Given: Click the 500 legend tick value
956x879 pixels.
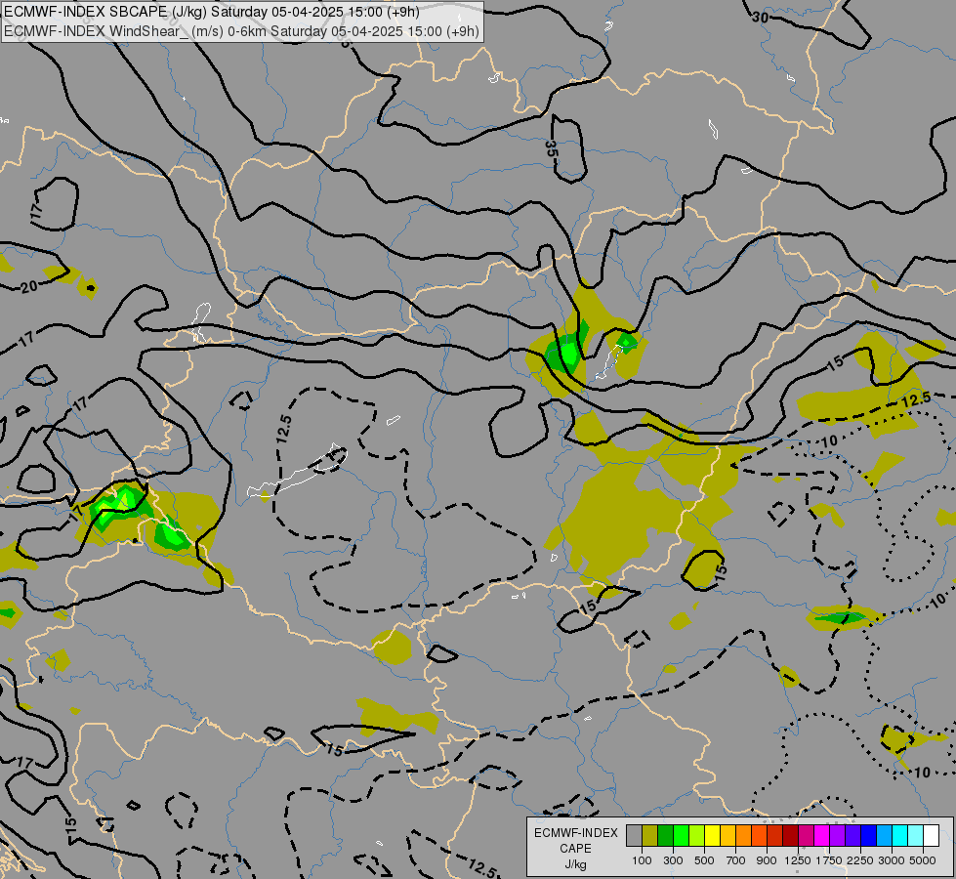Looking at the screenshot, I should (704, 860).
